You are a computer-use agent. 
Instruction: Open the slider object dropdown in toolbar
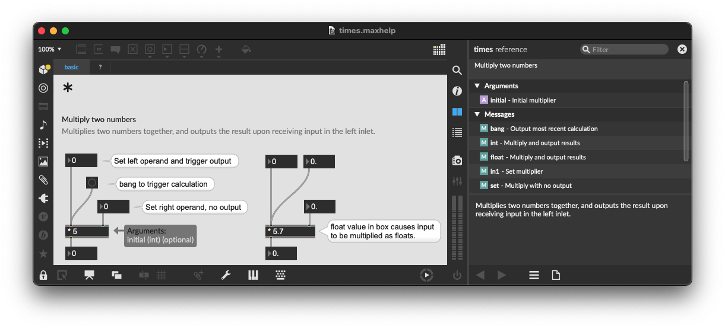[x=185, y=51]
